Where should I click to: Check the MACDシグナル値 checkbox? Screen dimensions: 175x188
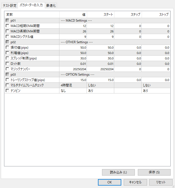pyautogui.click(x=7, y=37)
